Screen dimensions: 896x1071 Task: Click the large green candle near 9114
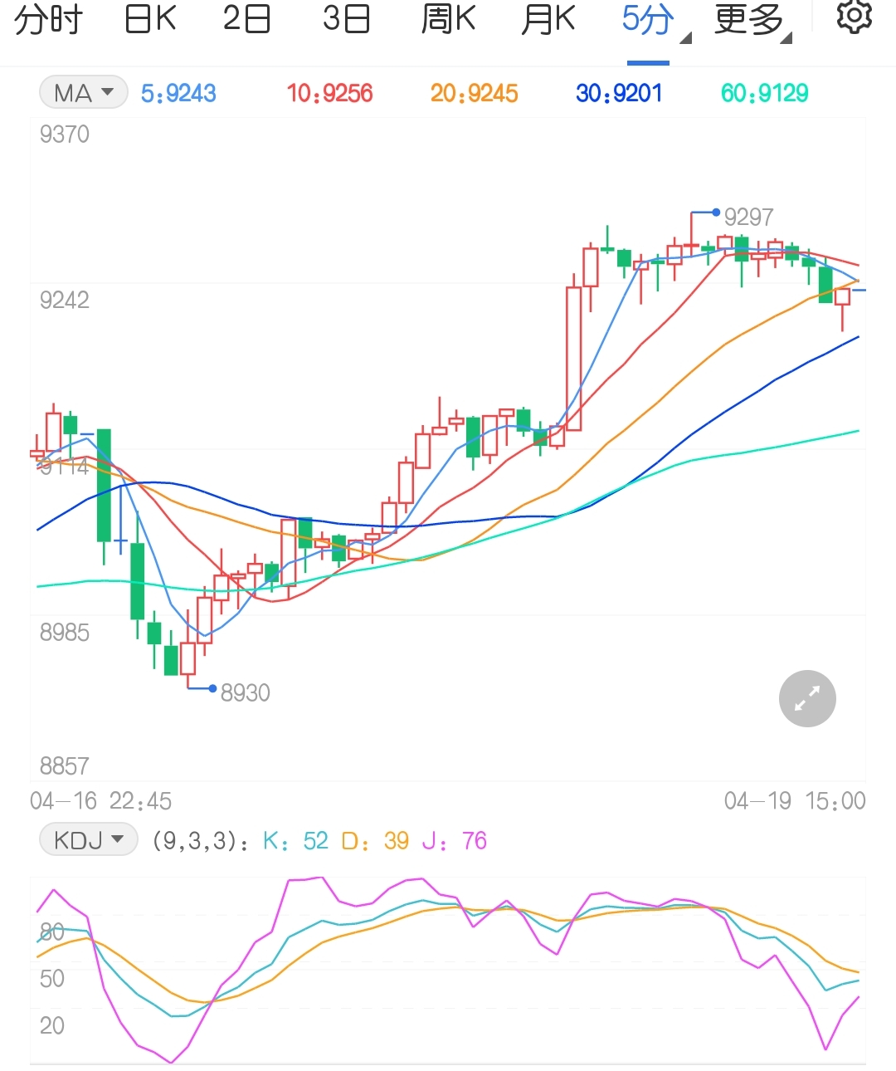click(104, 486)
